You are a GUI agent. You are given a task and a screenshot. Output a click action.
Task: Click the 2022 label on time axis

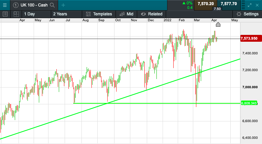coord(167,20)
